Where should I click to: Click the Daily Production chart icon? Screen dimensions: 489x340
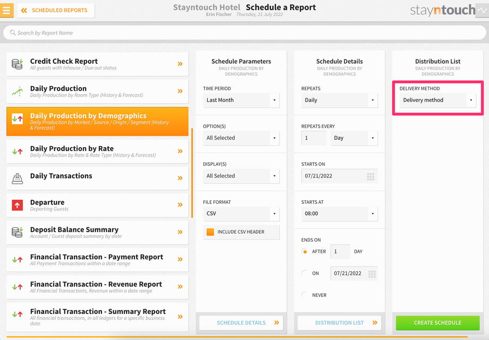pyautogui.click(x=17, y=91)
